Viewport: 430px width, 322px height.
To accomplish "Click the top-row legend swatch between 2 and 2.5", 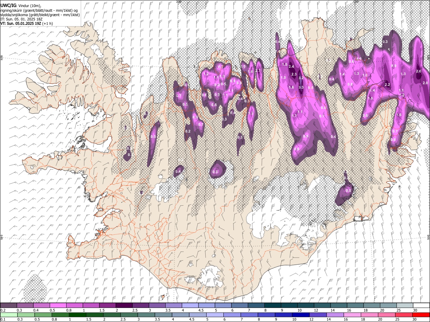I will [124, 306].
